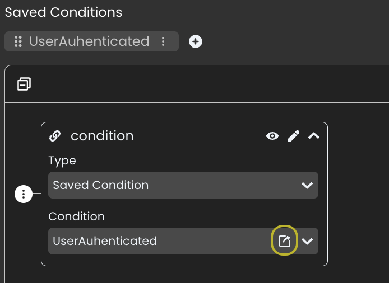Add a new saved condition with plus button
Viewport: 389px width, 283px height.
pyautogui.click(x=195, y=41)
